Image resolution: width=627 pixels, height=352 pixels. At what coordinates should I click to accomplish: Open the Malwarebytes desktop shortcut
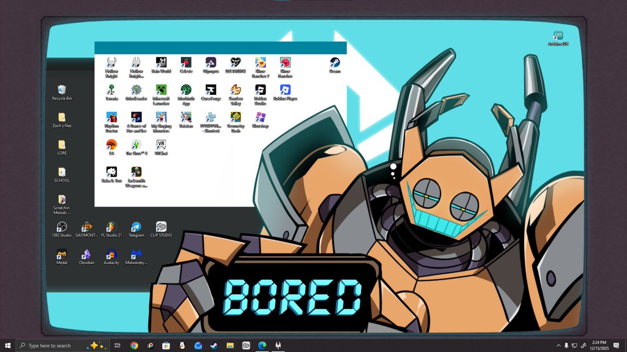click(136, 257)
